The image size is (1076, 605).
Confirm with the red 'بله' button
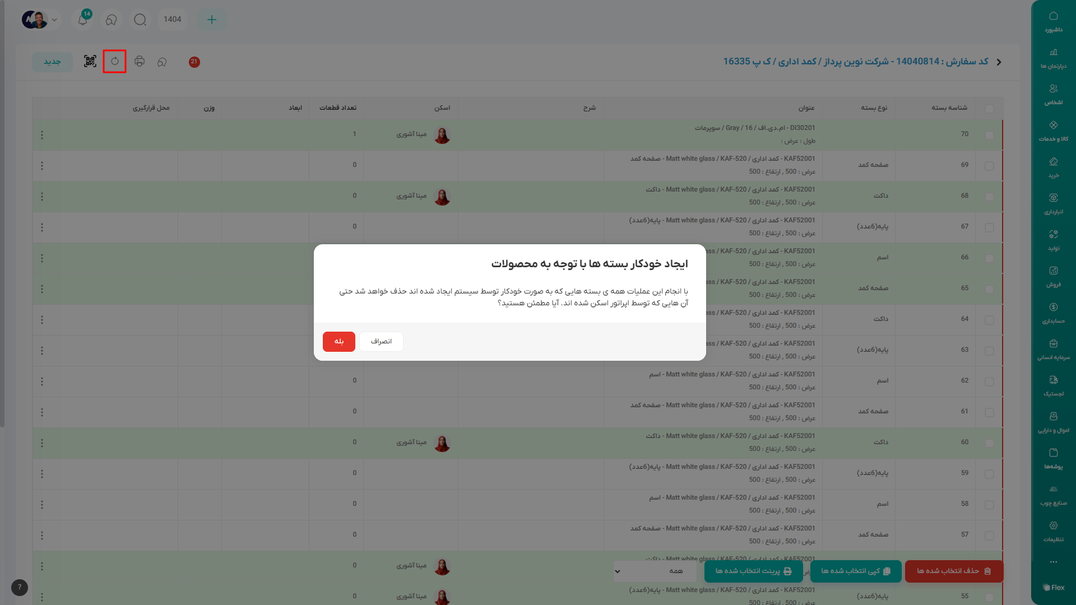pyautogui.click(x=338, y=341)
